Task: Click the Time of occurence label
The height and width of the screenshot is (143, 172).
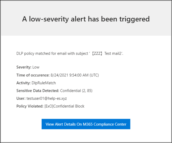Action: 33,75
